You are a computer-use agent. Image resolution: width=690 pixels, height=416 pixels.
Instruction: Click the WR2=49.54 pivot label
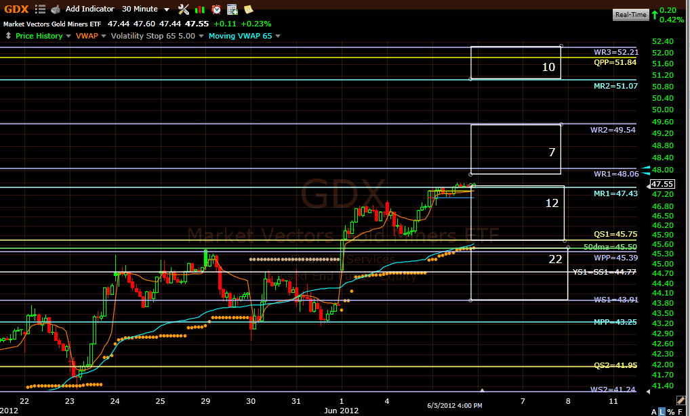613,130
